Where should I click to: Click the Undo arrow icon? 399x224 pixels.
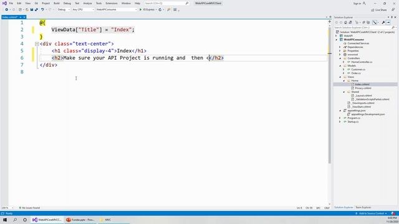click(x=42, y=9)
